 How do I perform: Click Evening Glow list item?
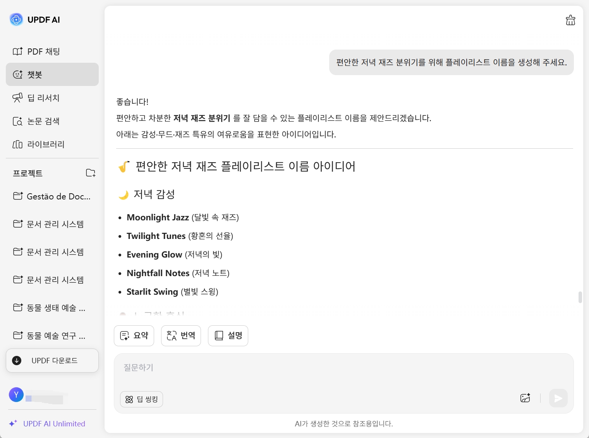tap(175, 254)
